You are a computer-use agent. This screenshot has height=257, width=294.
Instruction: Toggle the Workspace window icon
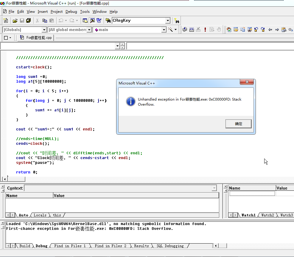click(85, 21)
